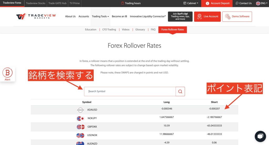Open the Bitcoin Alert widget
269x145 pixels.
(x=7, y=74)
